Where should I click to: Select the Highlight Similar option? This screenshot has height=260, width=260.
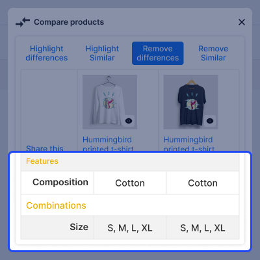pos(102,53)
